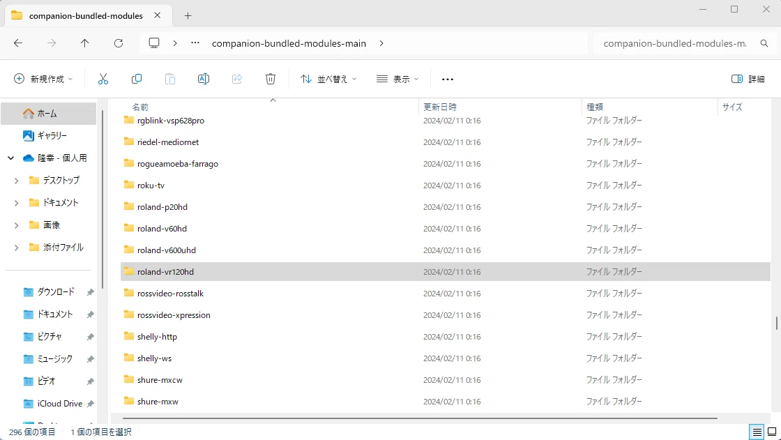Collapse the 隆幸 - 個人用 OneDrive node
Viewport: 781px width, 440px height.
[10, 158]
